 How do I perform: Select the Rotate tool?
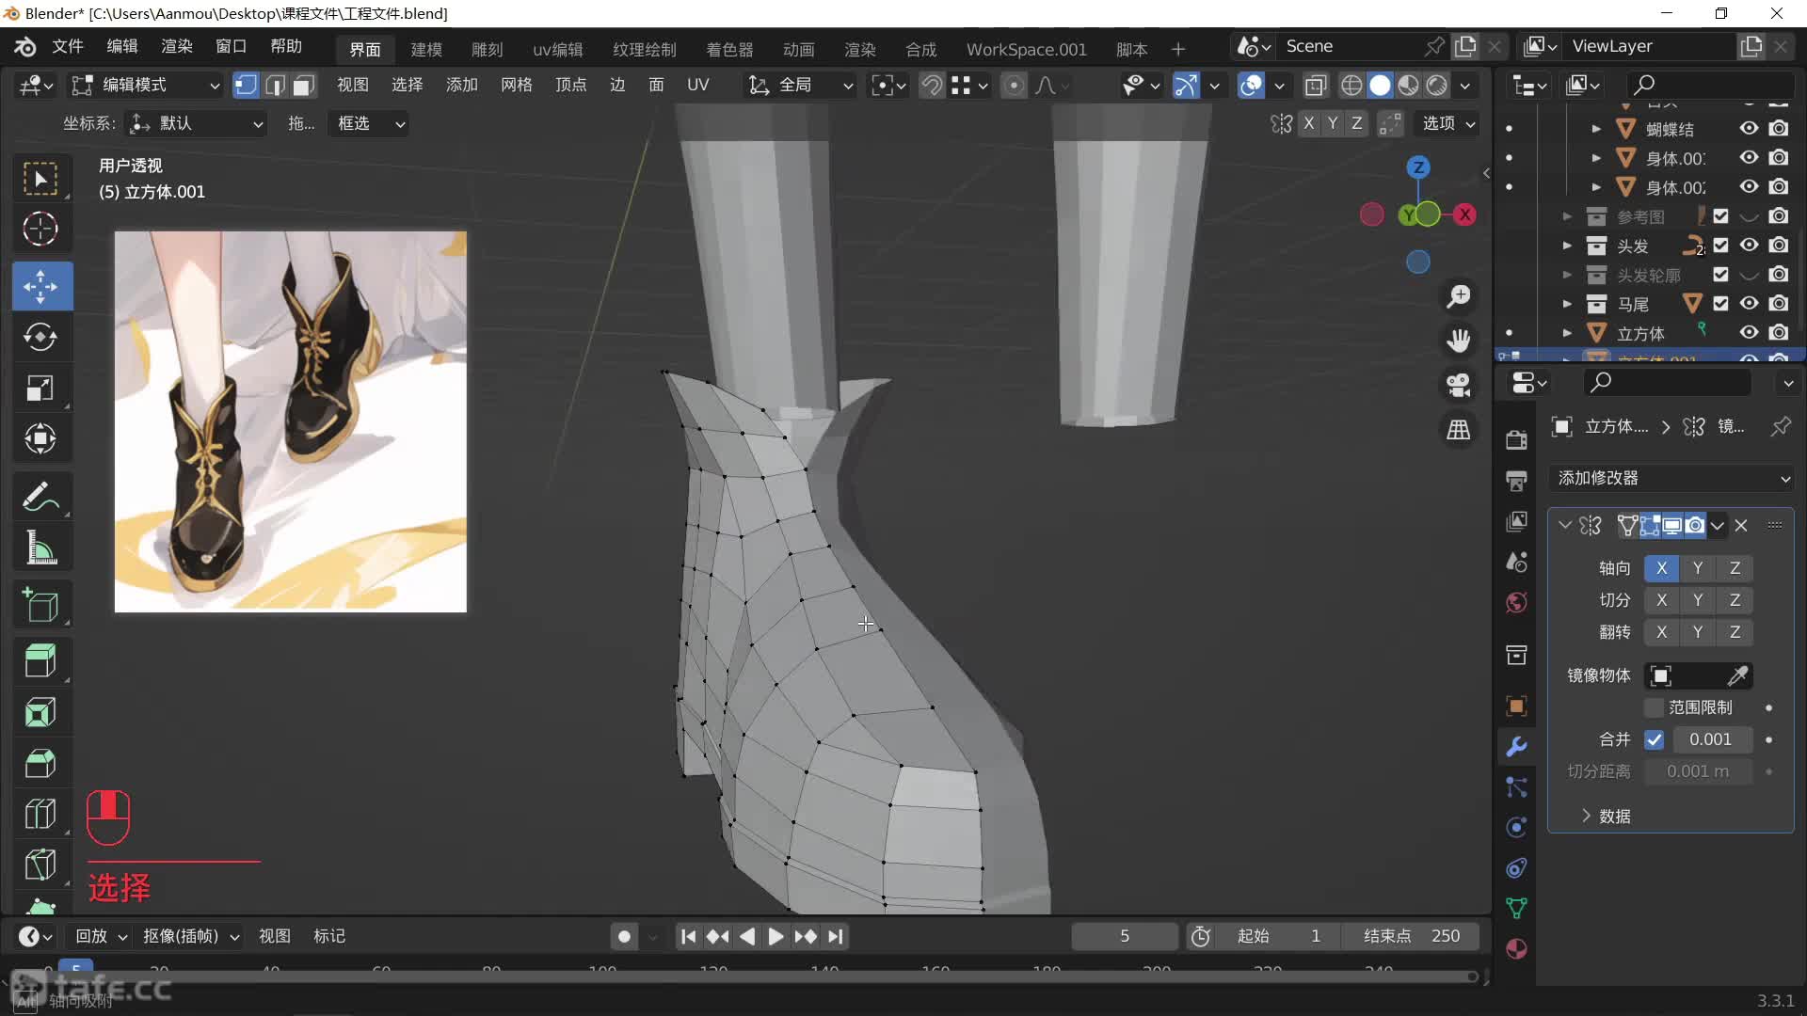click(x=40, y=337)
